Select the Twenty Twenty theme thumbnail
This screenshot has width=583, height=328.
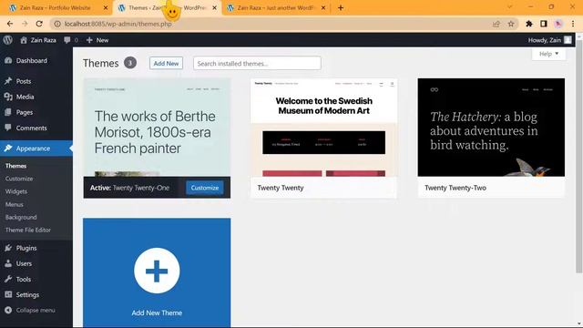(x=324, y=128)
